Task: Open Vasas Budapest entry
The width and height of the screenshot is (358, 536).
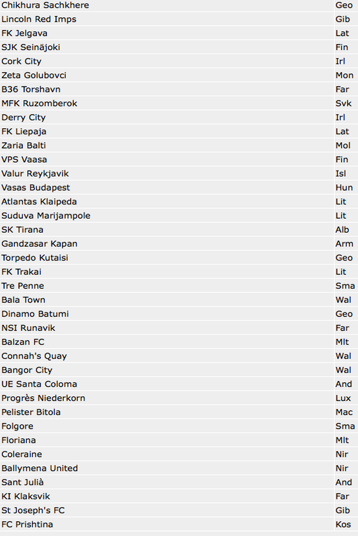Action: [36, 187]
